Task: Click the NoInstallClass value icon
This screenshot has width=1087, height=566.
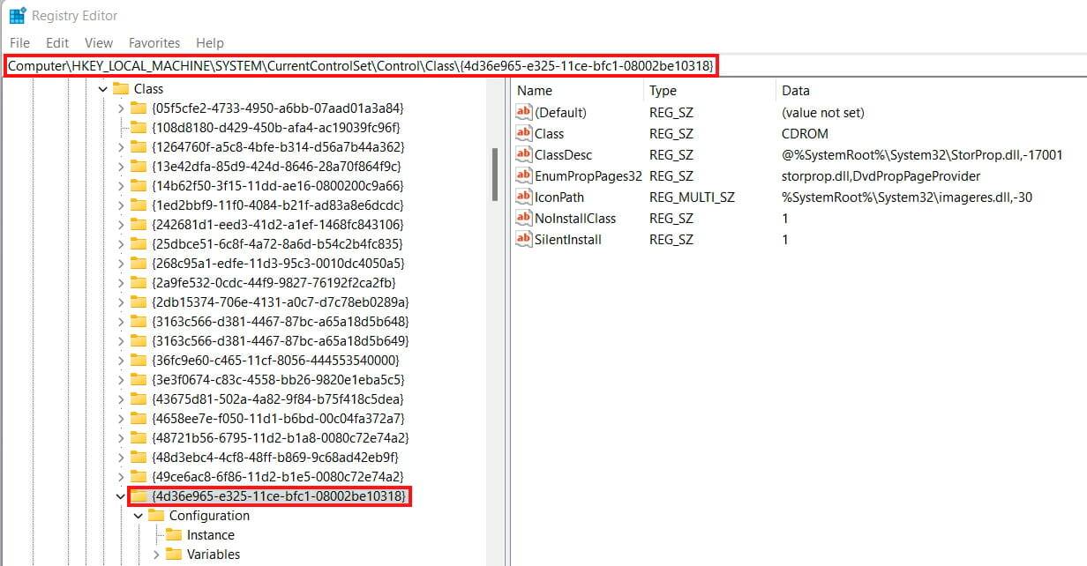Action: click(x=525, y=219)
